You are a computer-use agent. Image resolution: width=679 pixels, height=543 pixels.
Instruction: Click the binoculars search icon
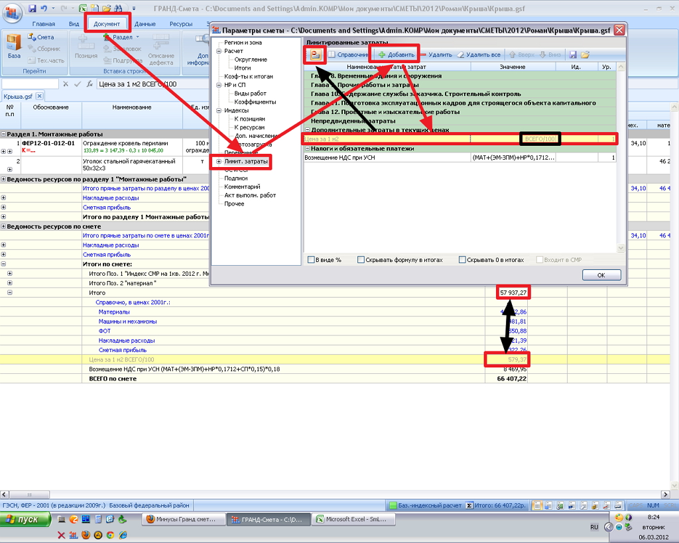118,8
